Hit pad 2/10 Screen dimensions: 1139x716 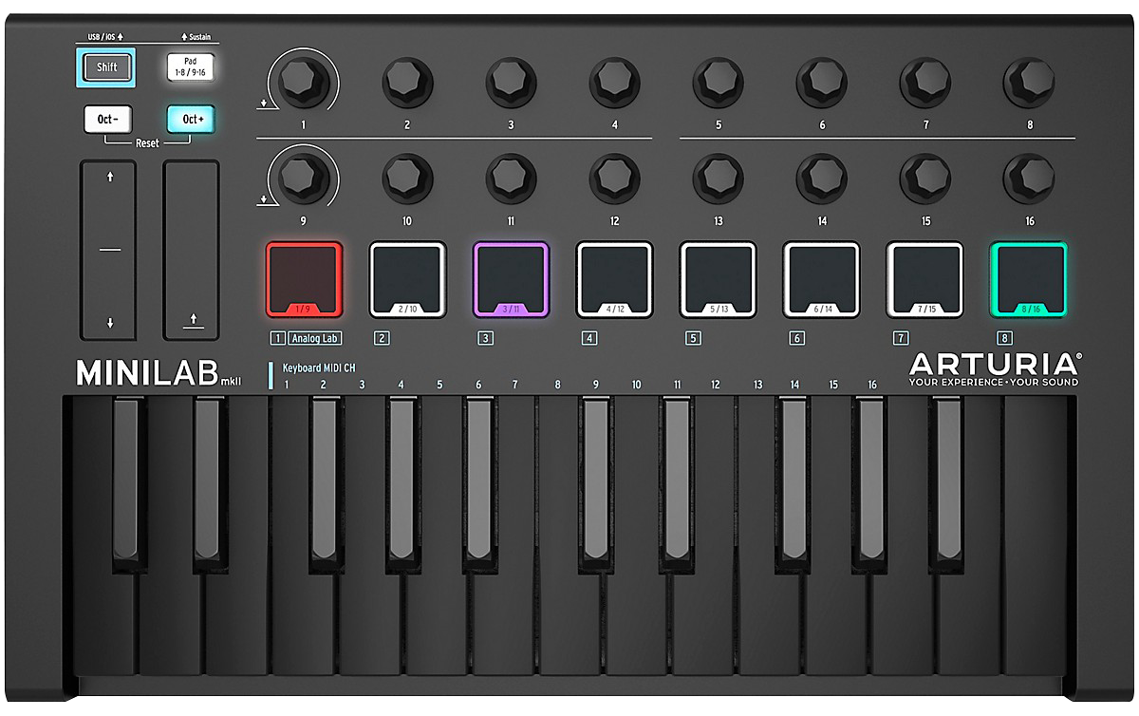[x=407, y=279]
